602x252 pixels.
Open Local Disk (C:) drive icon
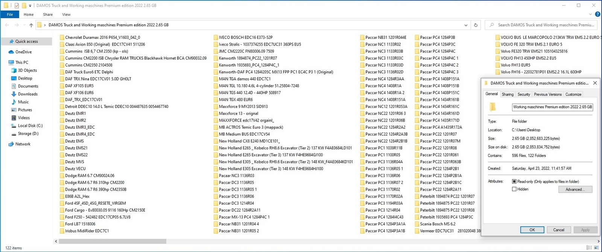(x=14, y=126)
